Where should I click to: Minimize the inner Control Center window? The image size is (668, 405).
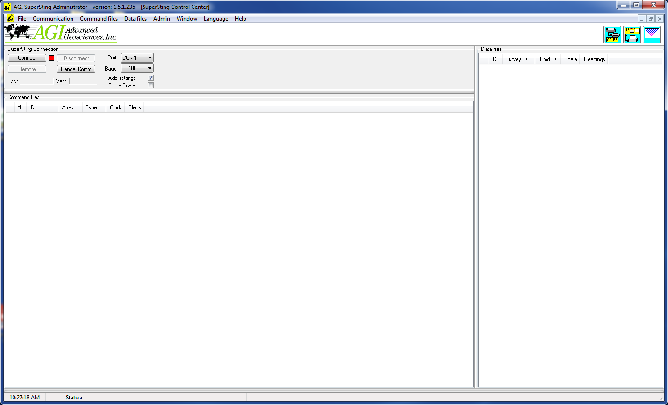tap(641, 19)
